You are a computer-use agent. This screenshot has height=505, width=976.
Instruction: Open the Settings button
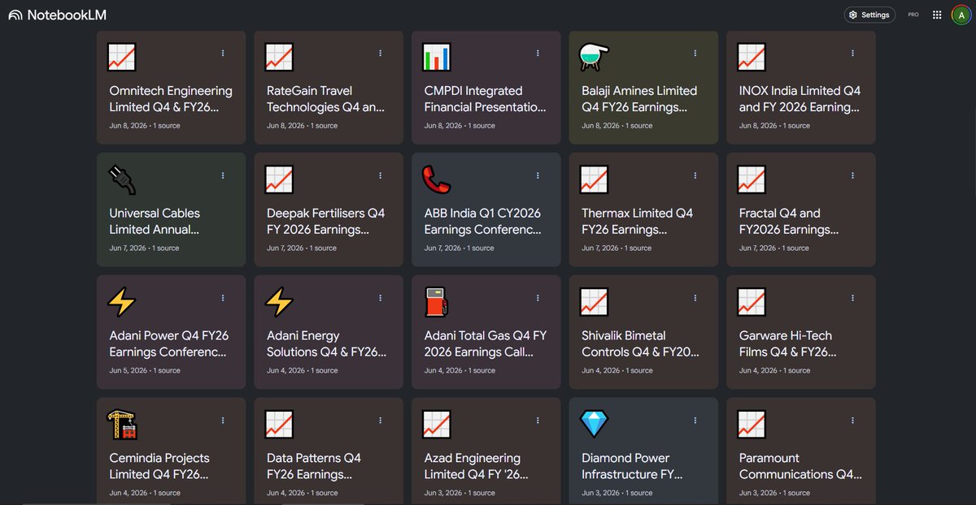pyautogui.click(x=869, y=15)
